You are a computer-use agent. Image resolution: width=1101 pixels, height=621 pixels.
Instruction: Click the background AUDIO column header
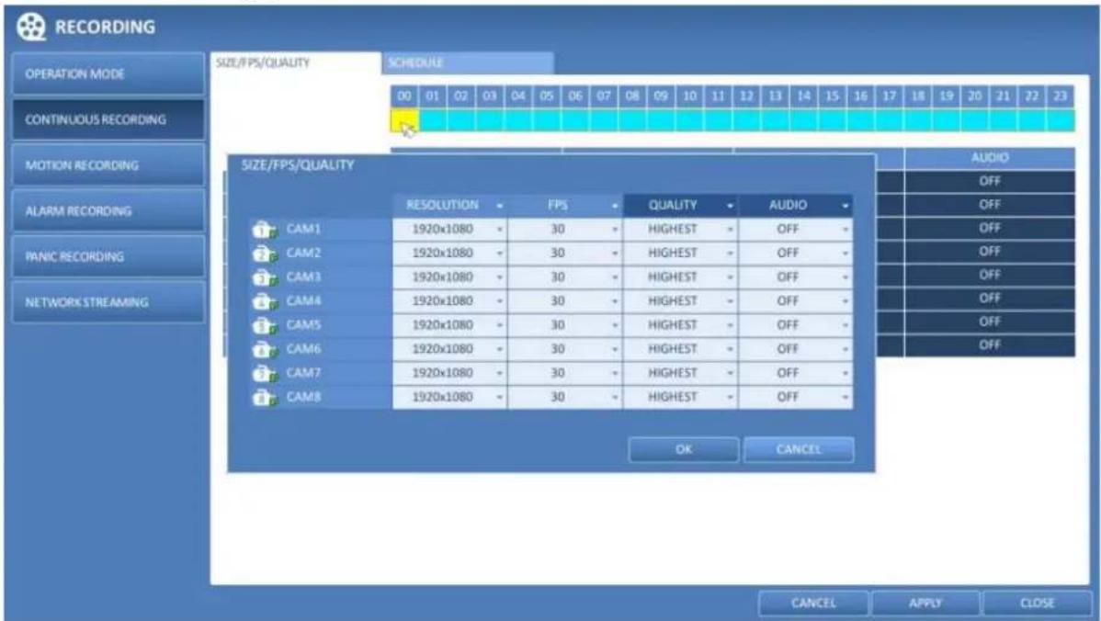pyautogui.click(x=990, y=159)
